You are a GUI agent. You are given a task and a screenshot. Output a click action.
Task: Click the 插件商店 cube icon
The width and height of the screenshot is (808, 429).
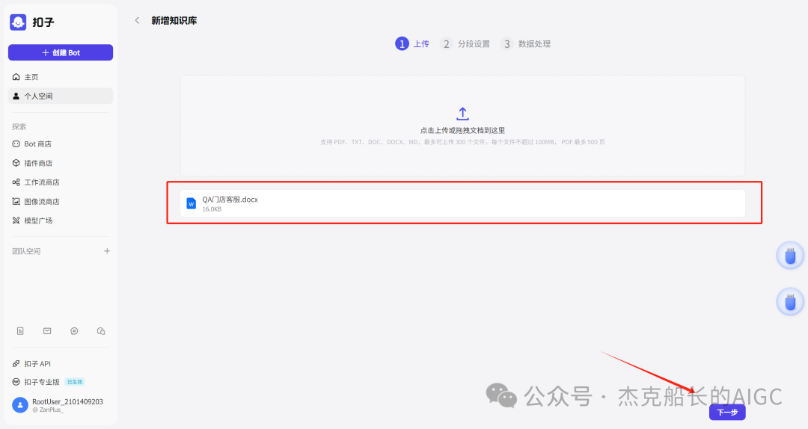tap(16, 163)
